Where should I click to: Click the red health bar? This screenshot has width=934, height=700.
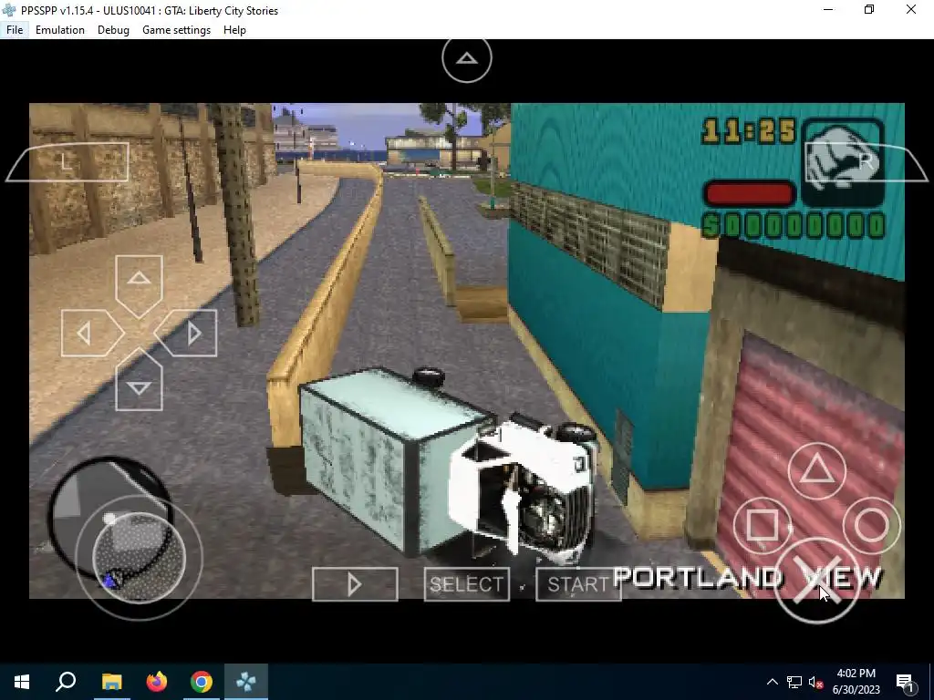point(750,193)
